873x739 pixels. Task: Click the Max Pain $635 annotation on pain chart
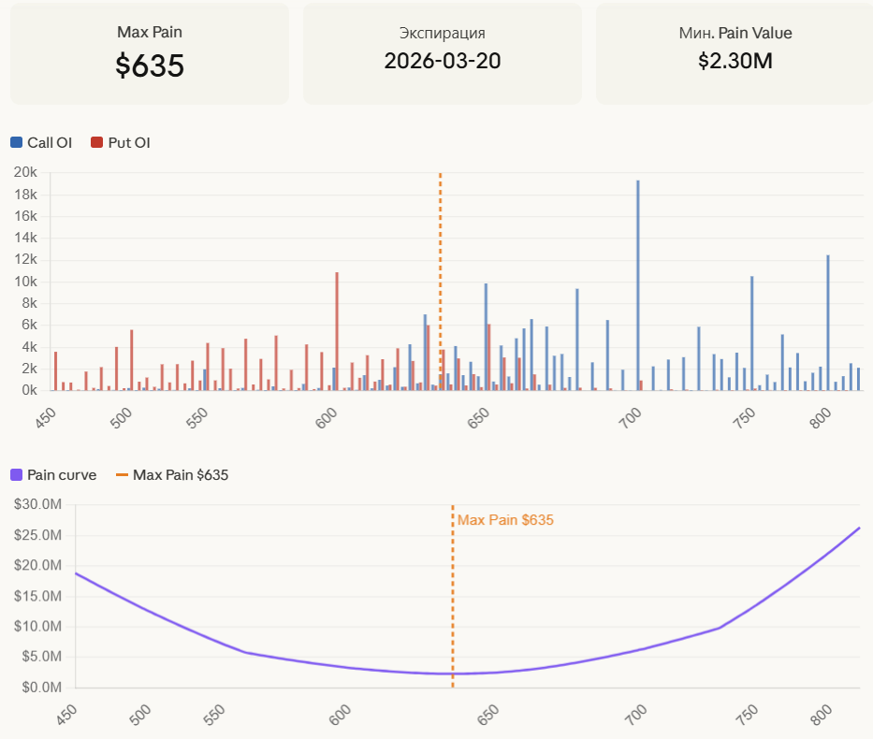[x=505, y=520]
